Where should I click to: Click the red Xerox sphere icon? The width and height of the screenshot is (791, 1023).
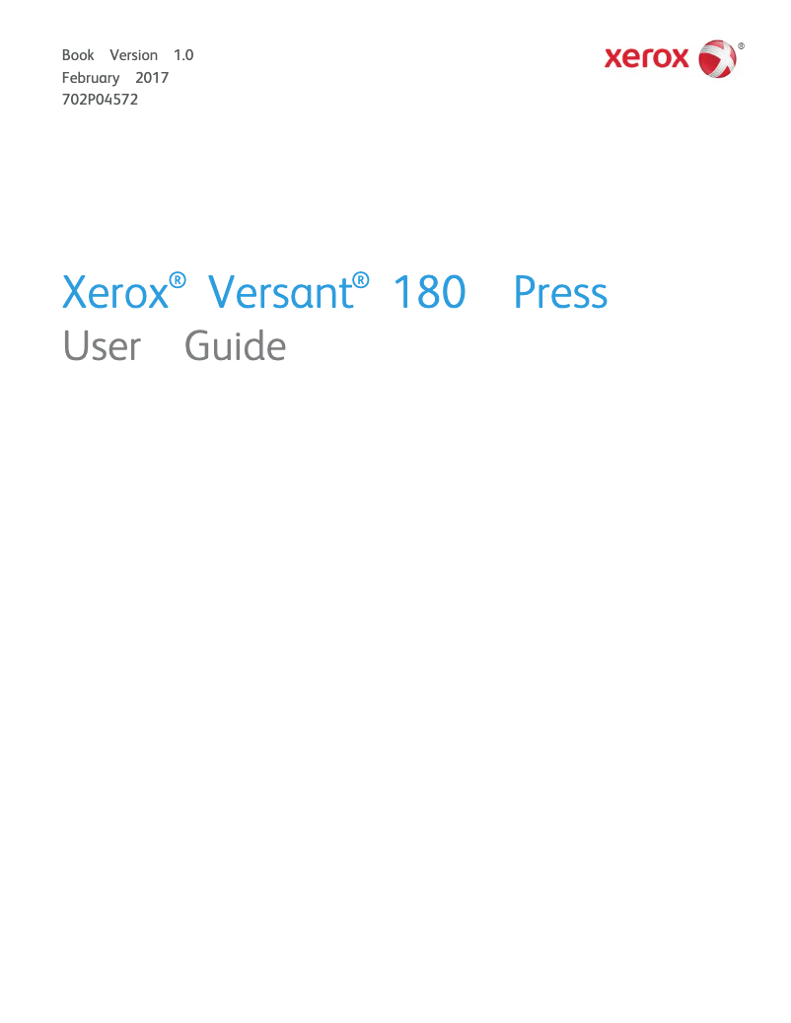717,59
